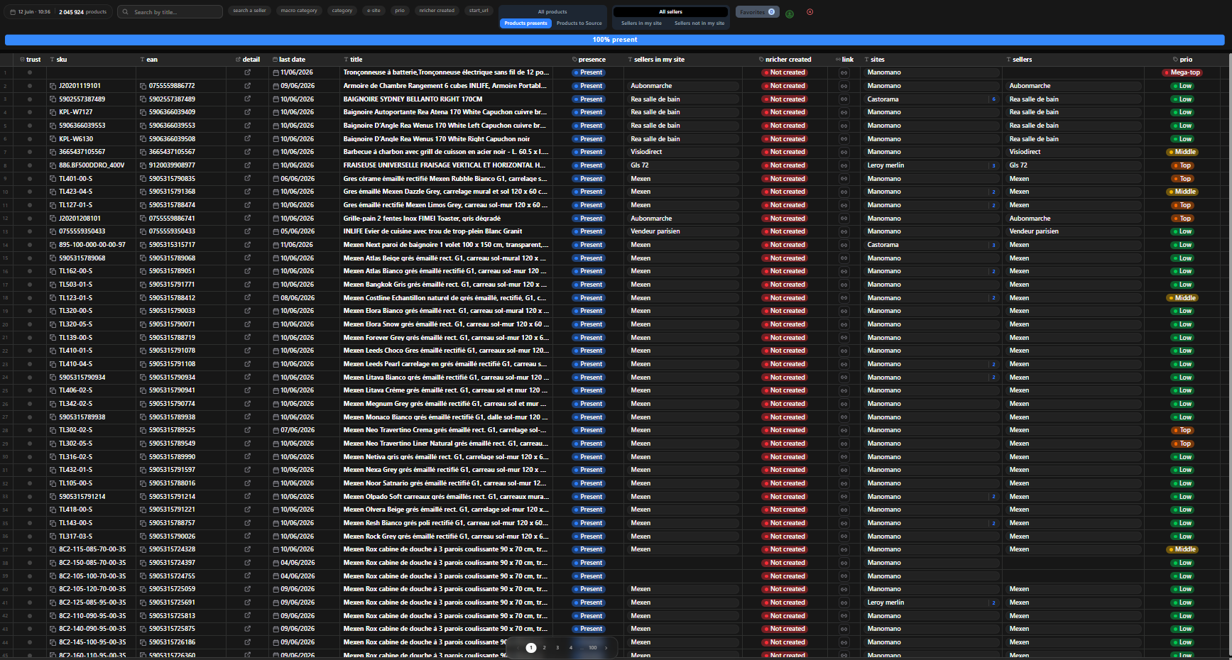Toggle trust dot for the Tronçonneuse à batterie row
The width and height of the screenshot is (1232, 660).
pos(30,72)
